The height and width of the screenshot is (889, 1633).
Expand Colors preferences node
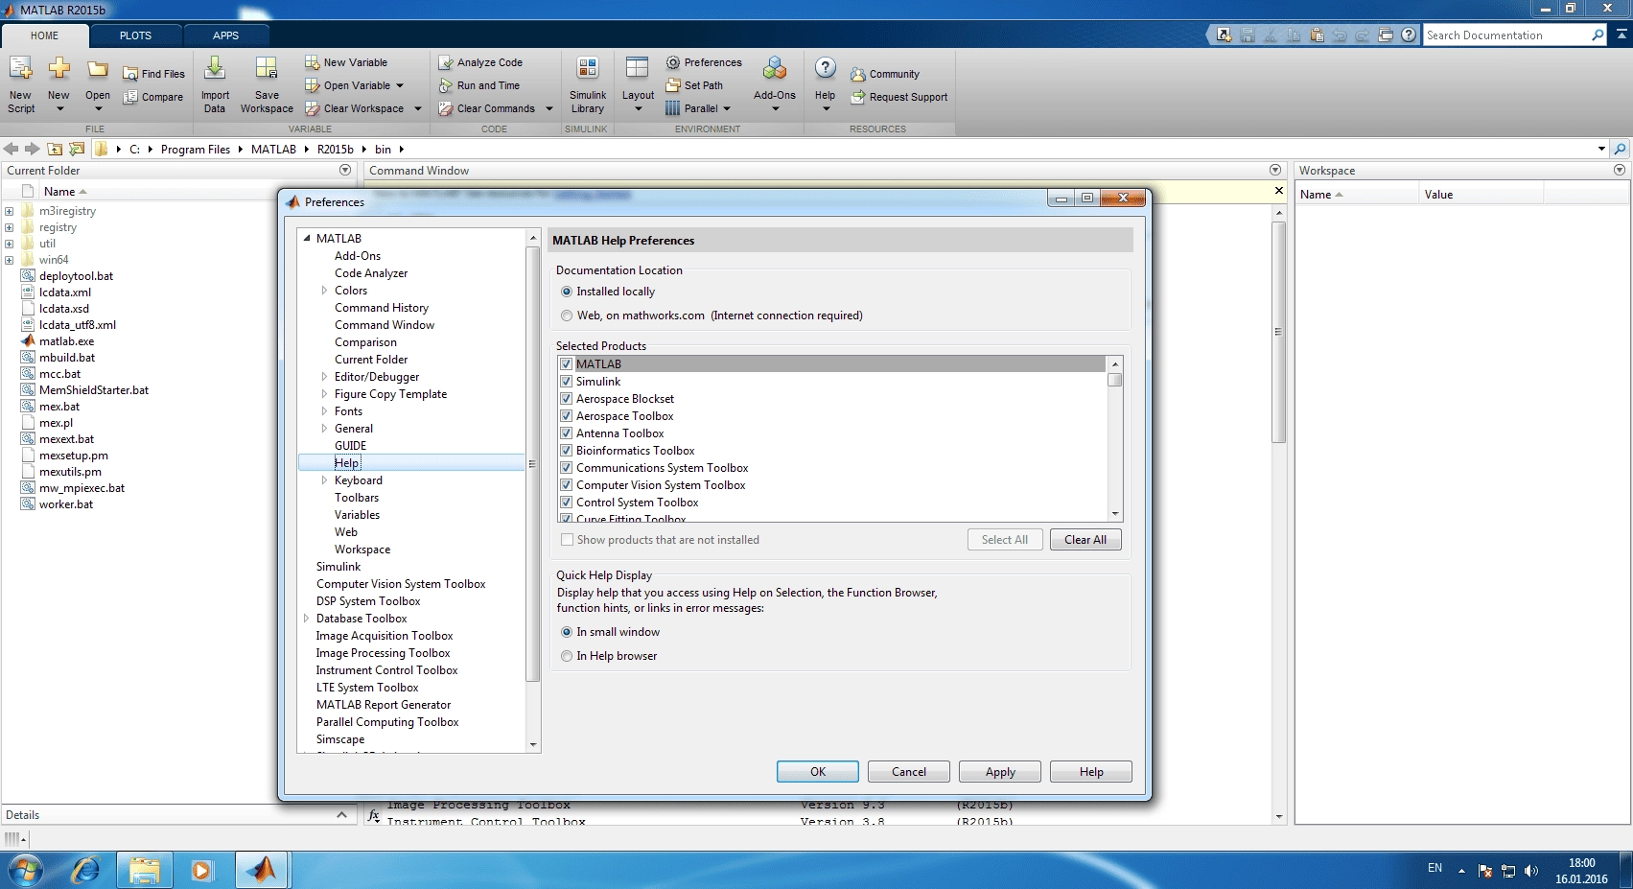pos(325,291)
